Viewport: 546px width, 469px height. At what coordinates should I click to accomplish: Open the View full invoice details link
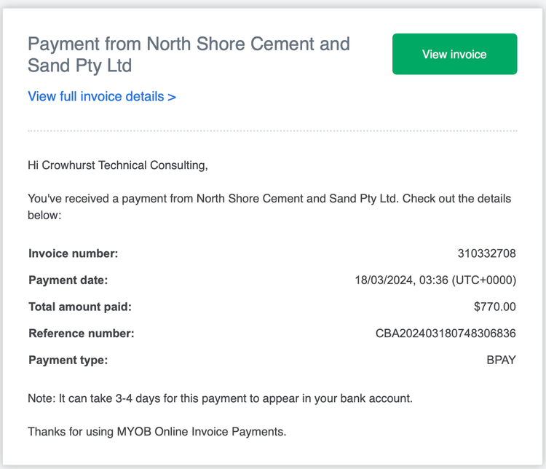pyautogui.click(x=102, y=96)
